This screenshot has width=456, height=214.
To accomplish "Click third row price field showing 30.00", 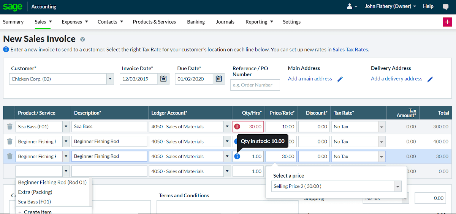I will pyautogui.click(x=281, y=156).
